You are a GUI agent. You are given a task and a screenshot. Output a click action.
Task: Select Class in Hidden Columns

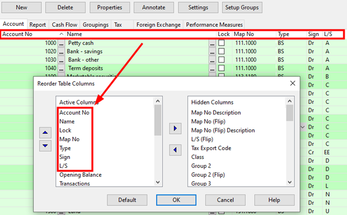197,157
